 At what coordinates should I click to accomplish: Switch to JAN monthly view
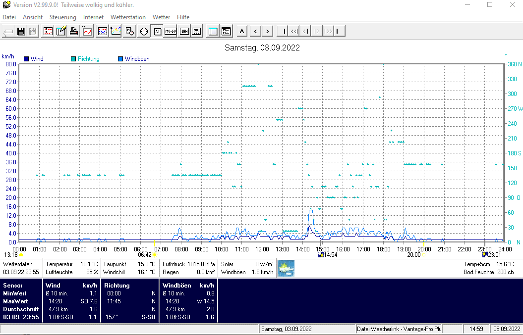(x=184, y=31)
